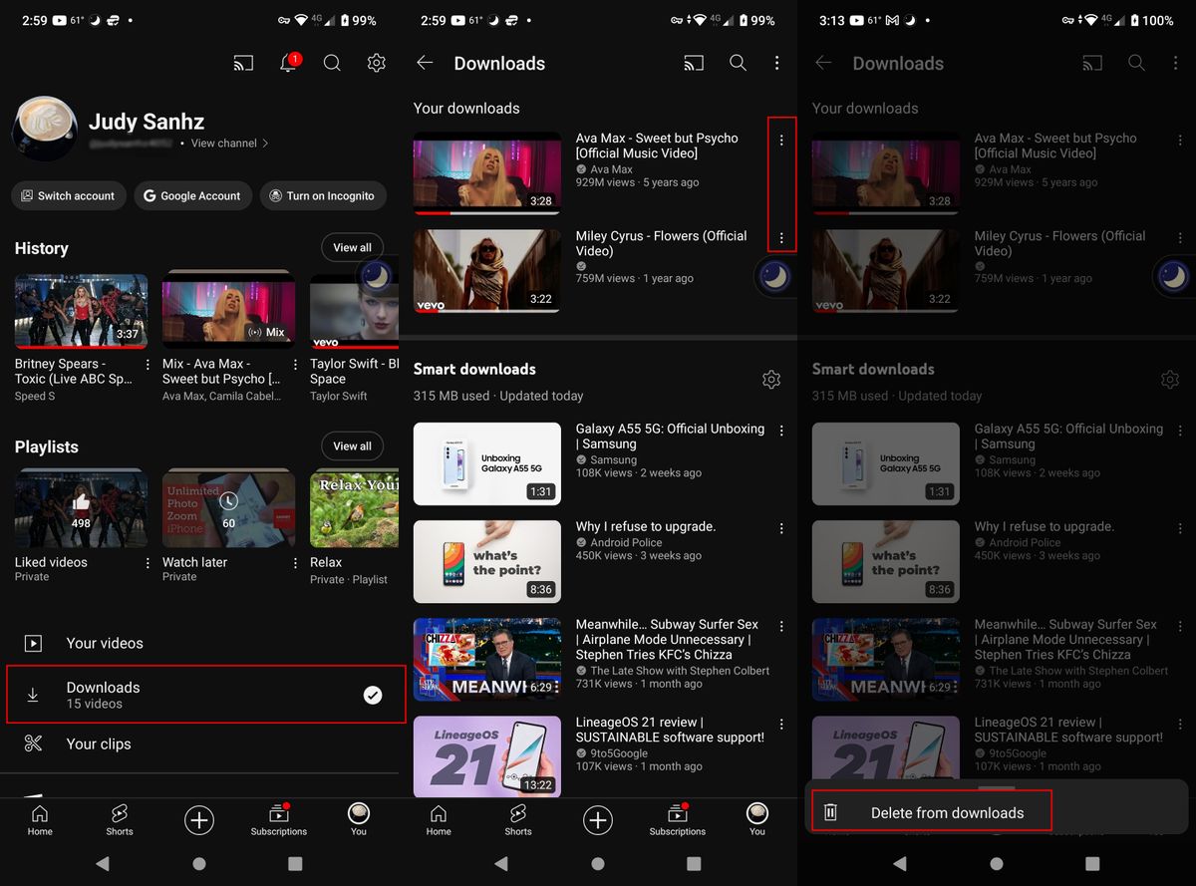Image resolution: width=1196 pixels, height=886 pixels.
Task: Open YouTube notifications bell
Action: (x=288, y=62)
